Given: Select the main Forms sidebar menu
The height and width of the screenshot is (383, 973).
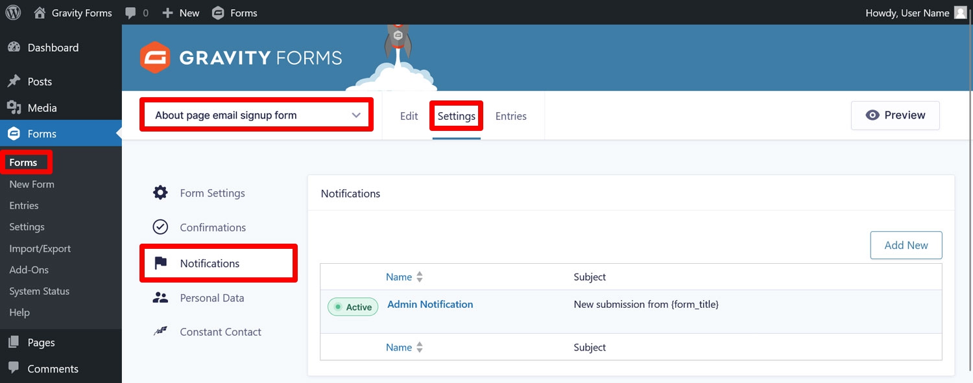Looking at the screenshot, I should pos(61,133).
